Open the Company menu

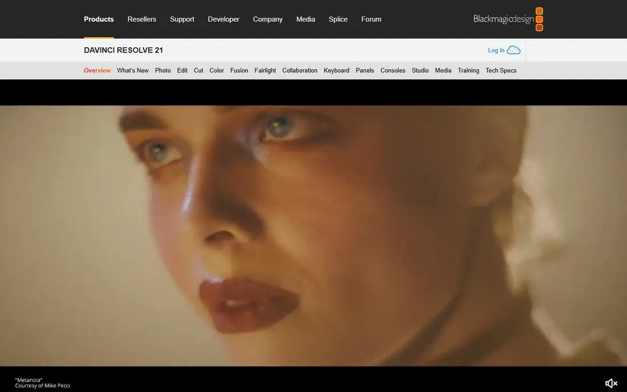pyautogui.click(x=267, y=19)
